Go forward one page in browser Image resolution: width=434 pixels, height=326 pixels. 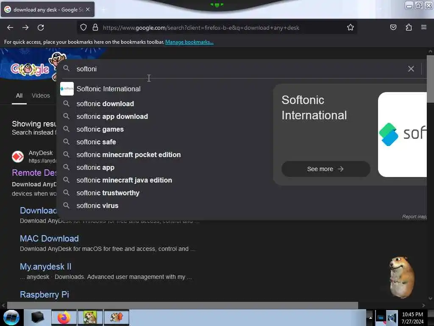[25, 28]
